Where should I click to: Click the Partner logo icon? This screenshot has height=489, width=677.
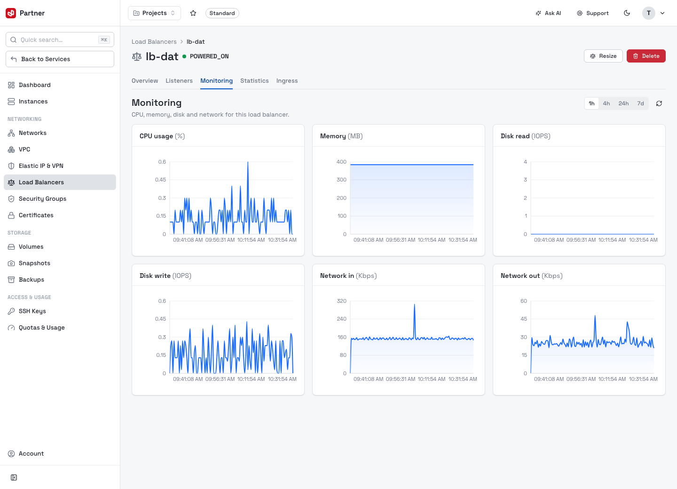coord(11,13)
